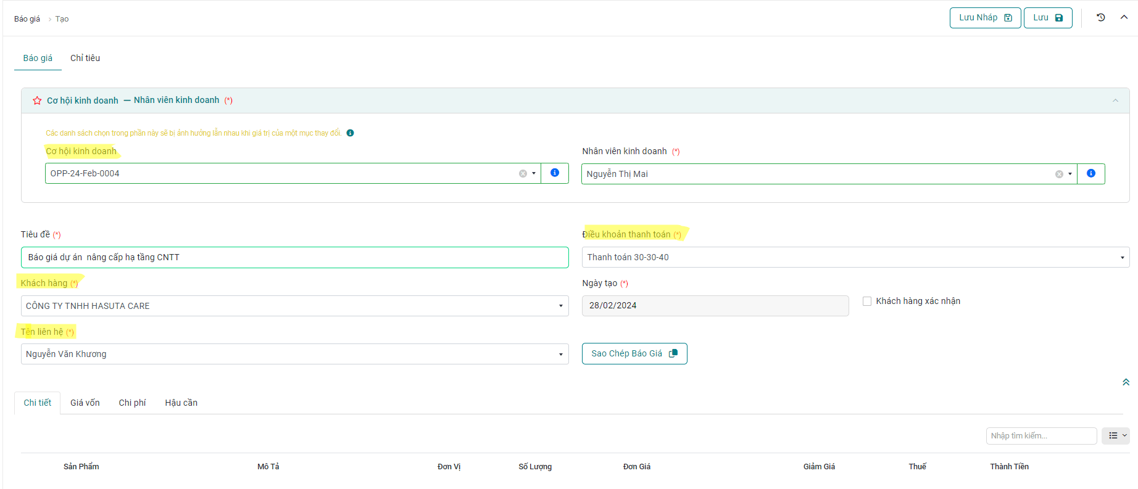This screenshot has width=1138, height=489.
Task: Click the Nhập tìm kiếm search field
Action: 1040,436
